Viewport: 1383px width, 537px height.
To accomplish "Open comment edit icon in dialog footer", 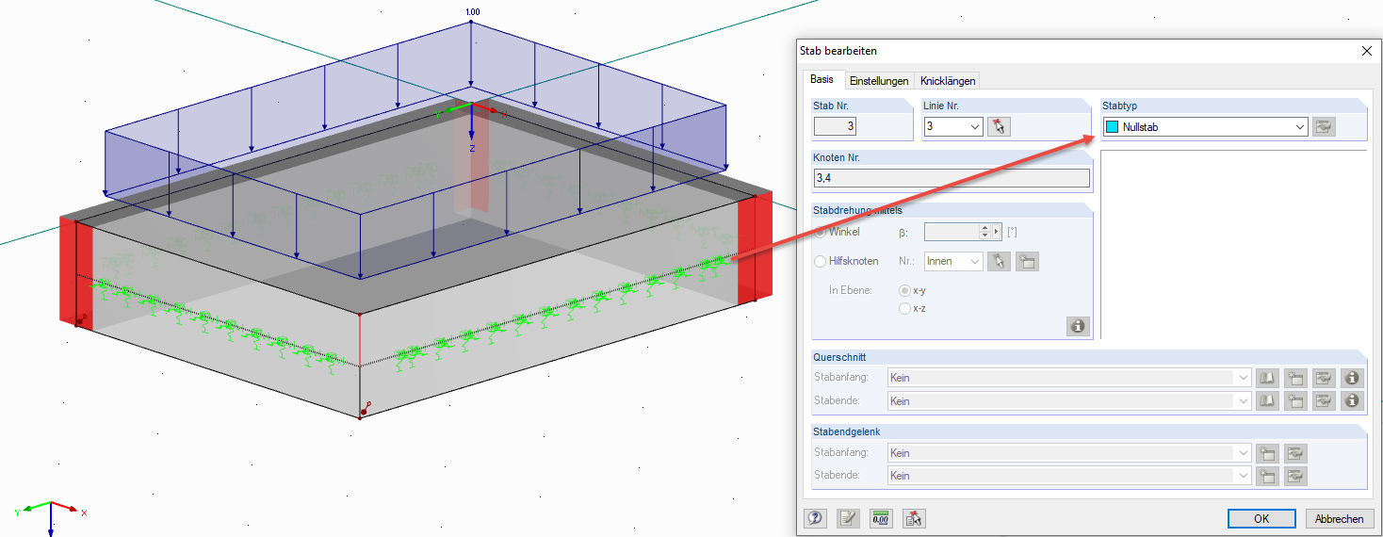I will pos(848,517).
